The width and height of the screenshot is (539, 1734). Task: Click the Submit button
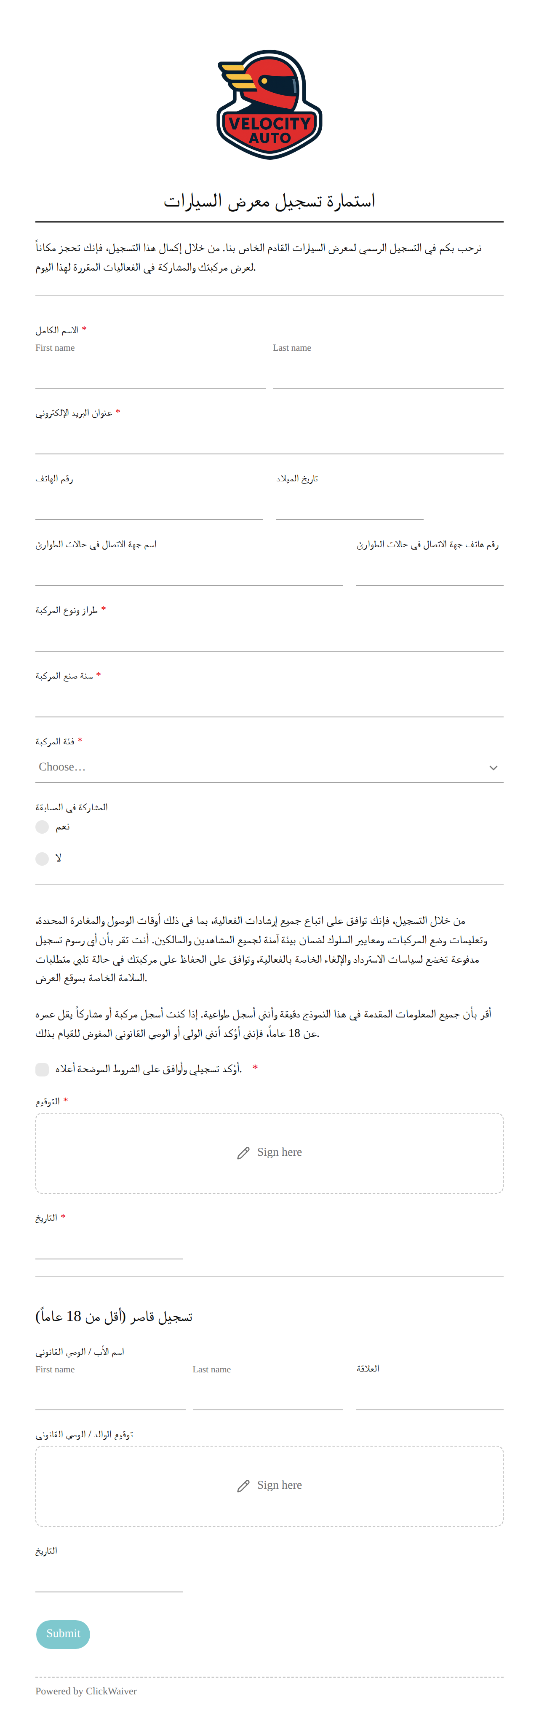[63, 1634]
